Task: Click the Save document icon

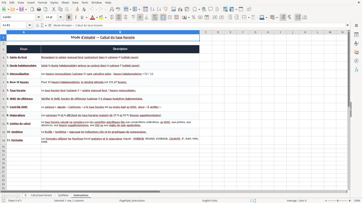Action: tap(21, 9)
